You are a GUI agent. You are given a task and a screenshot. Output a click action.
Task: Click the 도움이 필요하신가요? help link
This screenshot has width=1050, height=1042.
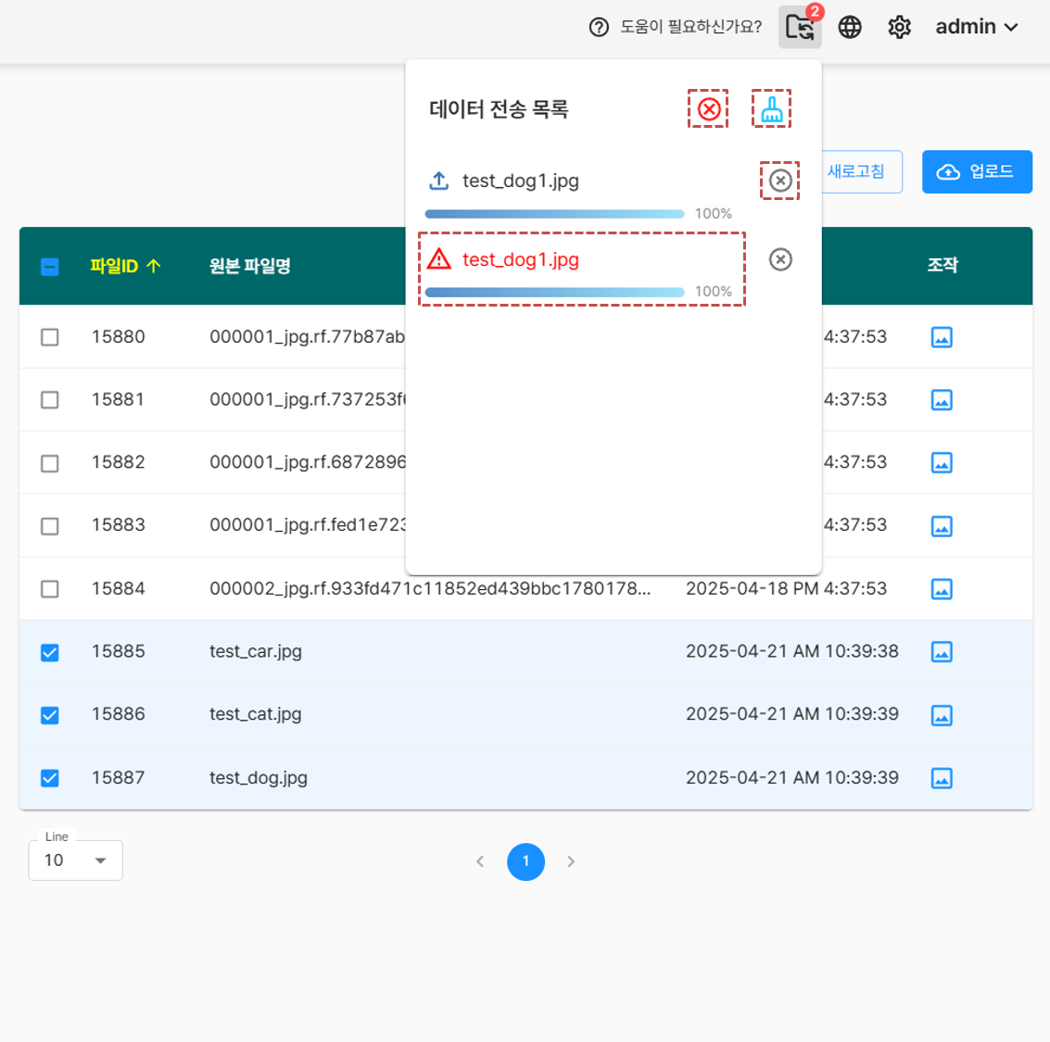coord(690,27)
